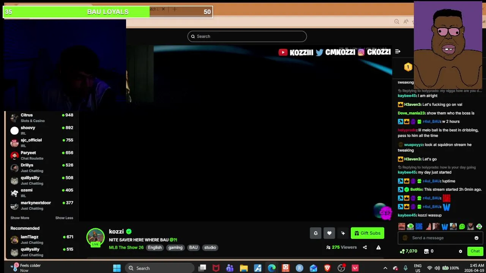Select the English tag
Image resolution: width=486 pixels, height=273 pixels.
pos(155,248)
